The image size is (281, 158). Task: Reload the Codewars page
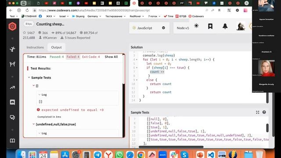tap(27, 11)
